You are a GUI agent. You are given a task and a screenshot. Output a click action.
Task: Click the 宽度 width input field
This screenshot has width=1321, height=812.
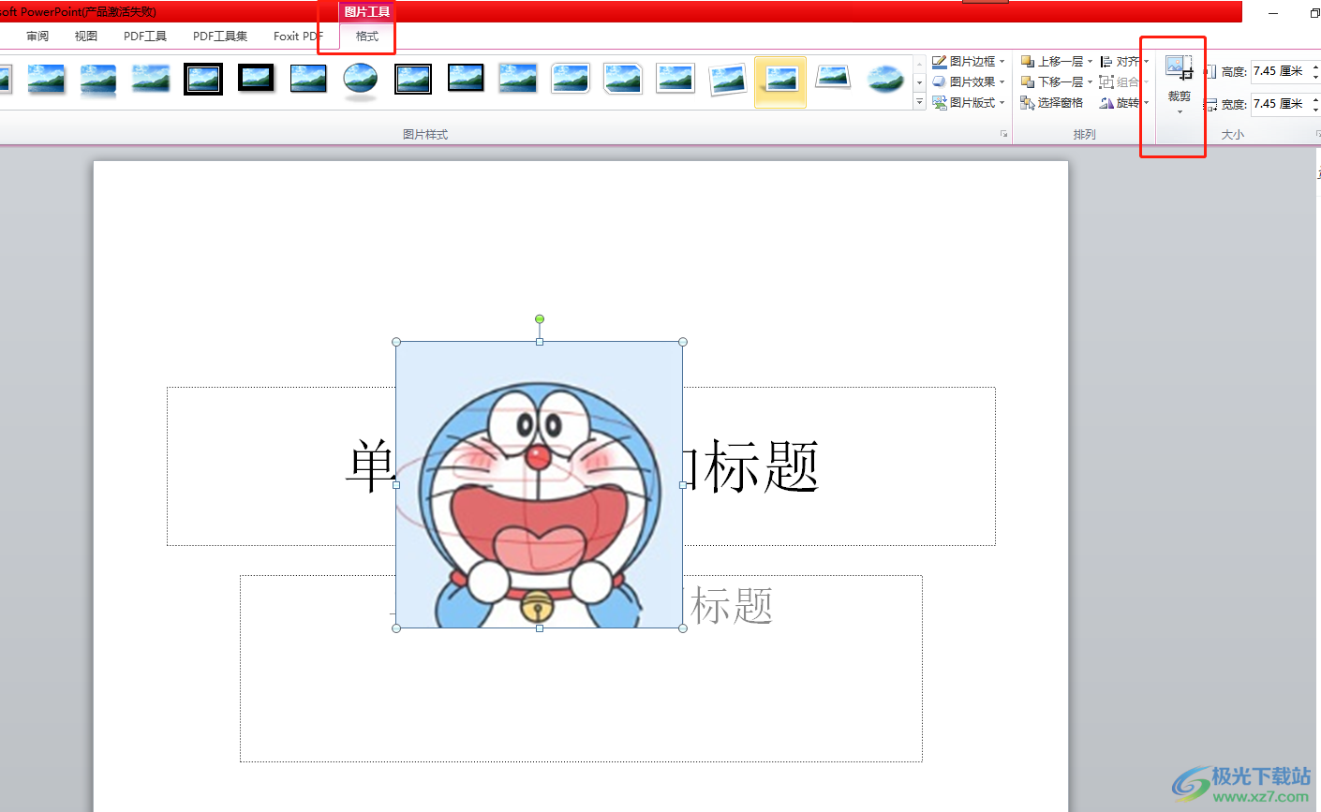pyautogui.click(x=1280, y=104)
